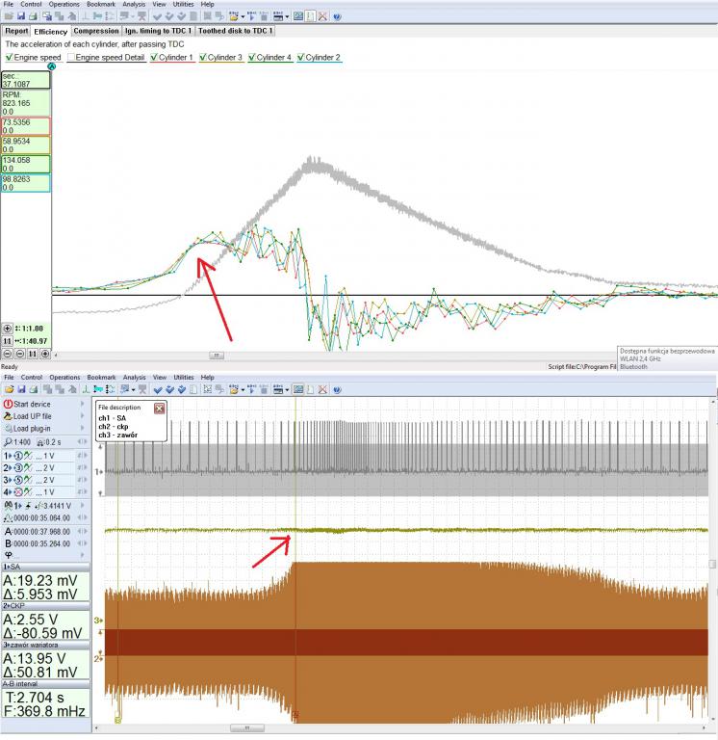This screenshot has width=718, height=740.
Task: Expand the Start device submenu arrow
Action: (x=83, y=404)
